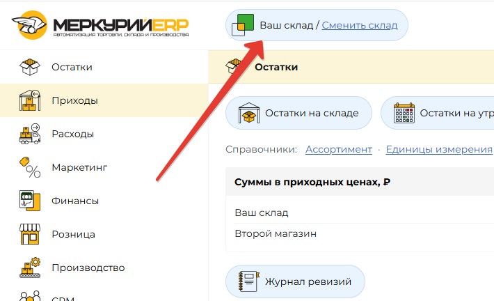
Task: Click the open box icon beside Остатки menu
Action: tap(30, 67)
